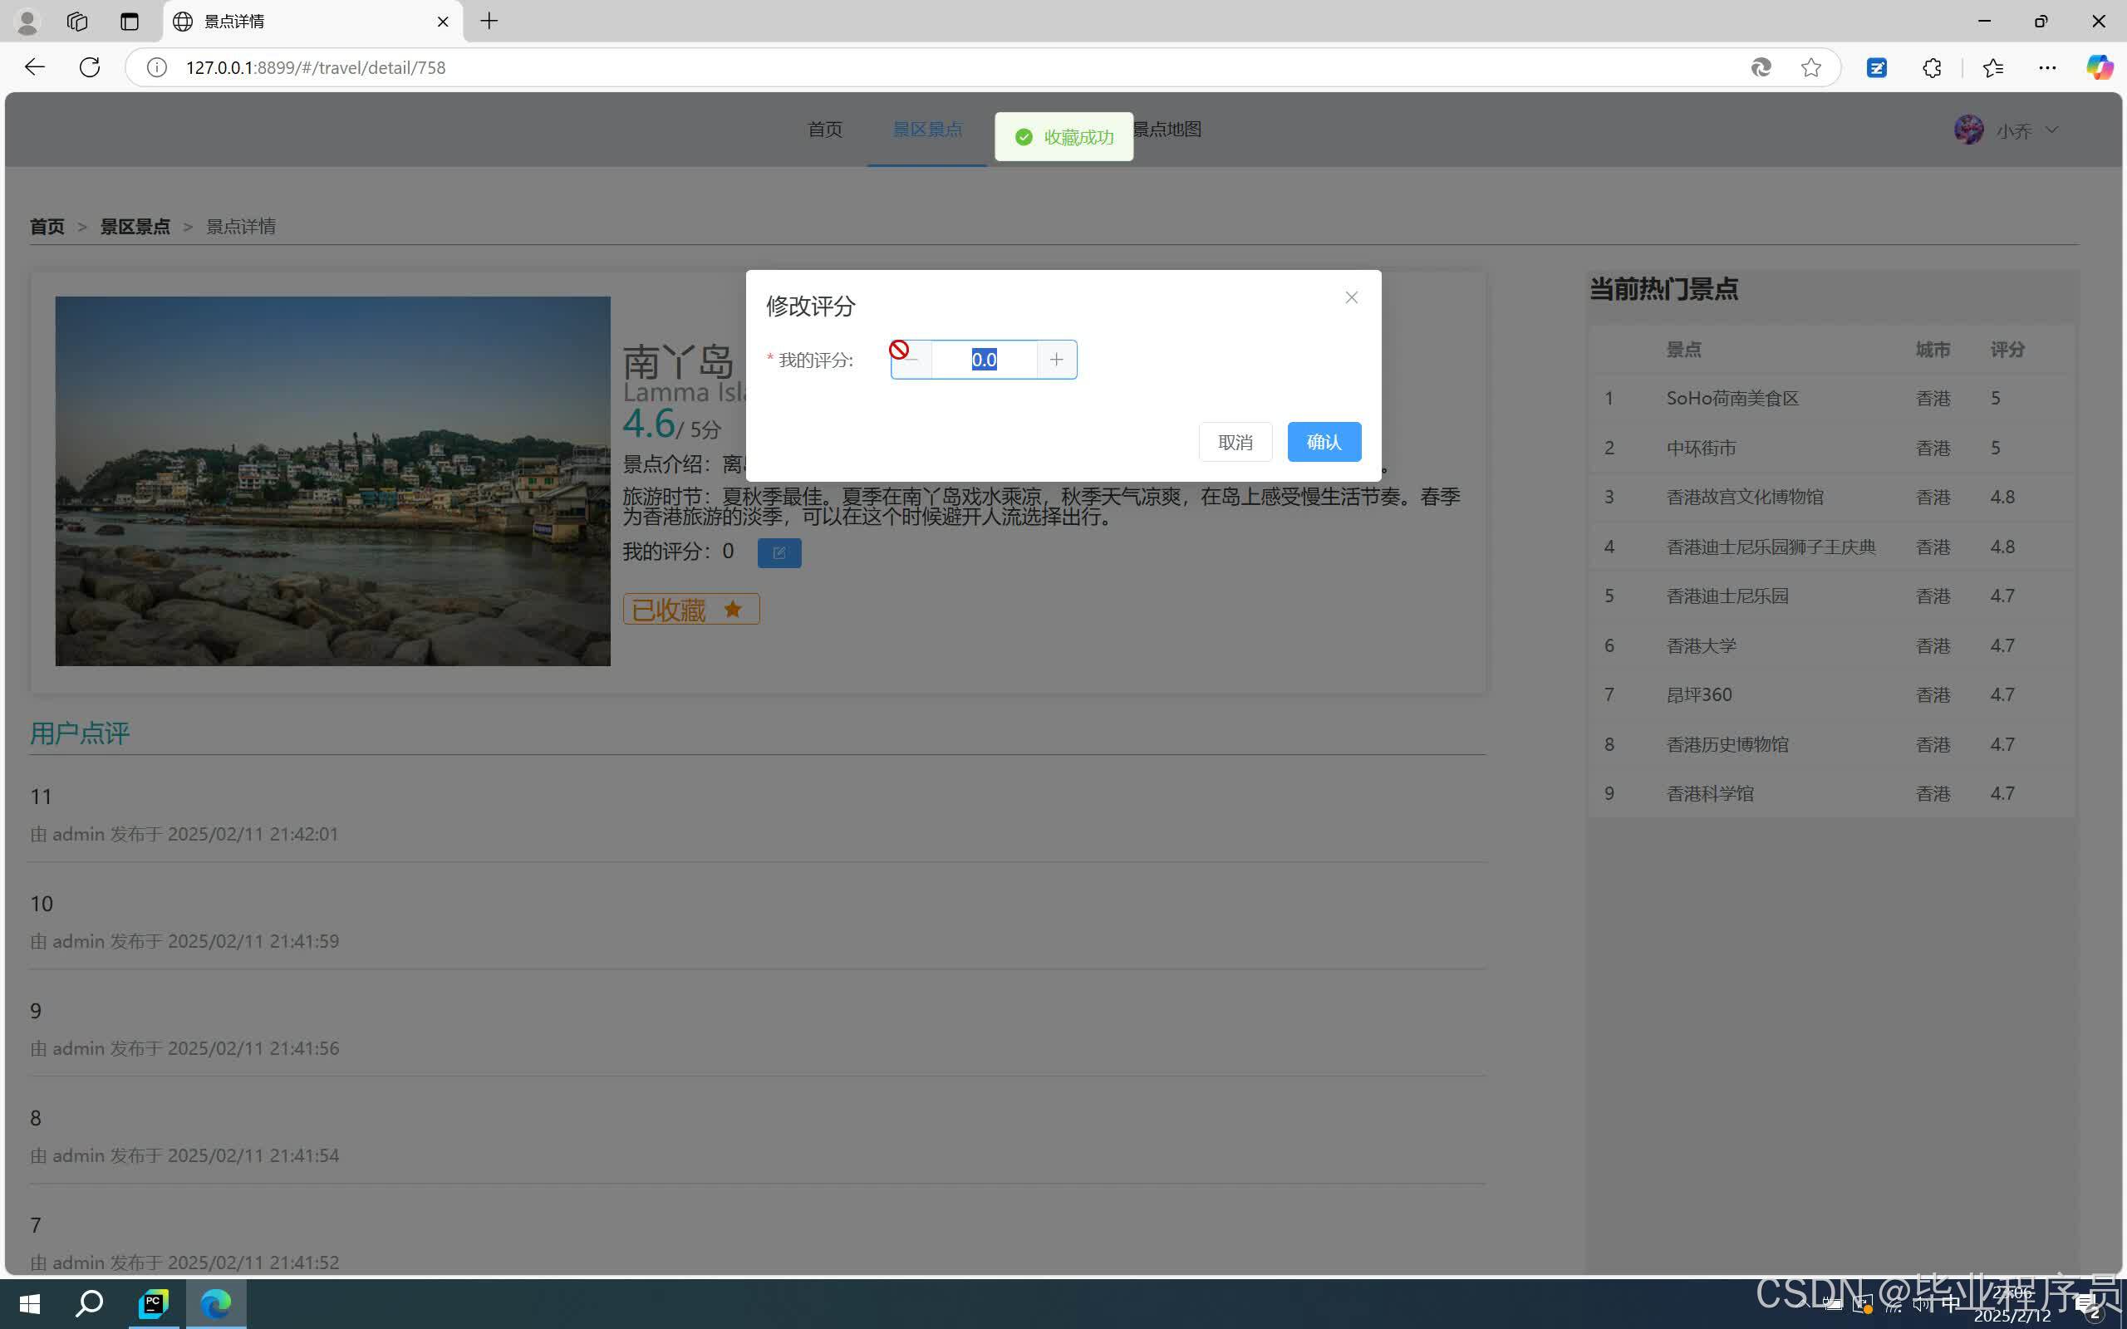Cancel the rating dialog with 取消
Screen dimensions: 2127x1329
click(1235, 442)
